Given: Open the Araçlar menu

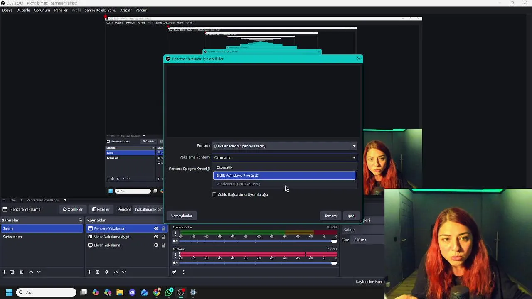Looking at the screenshot, I should (126, 10).
